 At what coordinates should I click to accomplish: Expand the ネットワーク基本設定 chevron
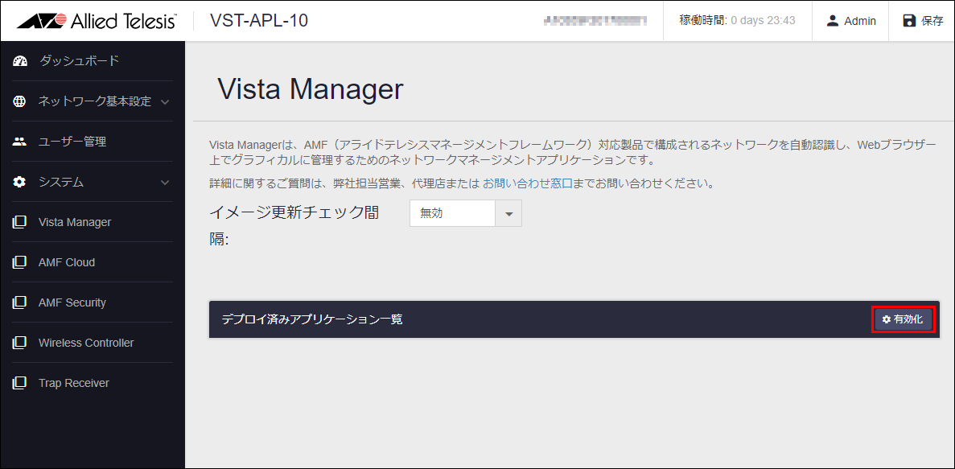(165, 101)
